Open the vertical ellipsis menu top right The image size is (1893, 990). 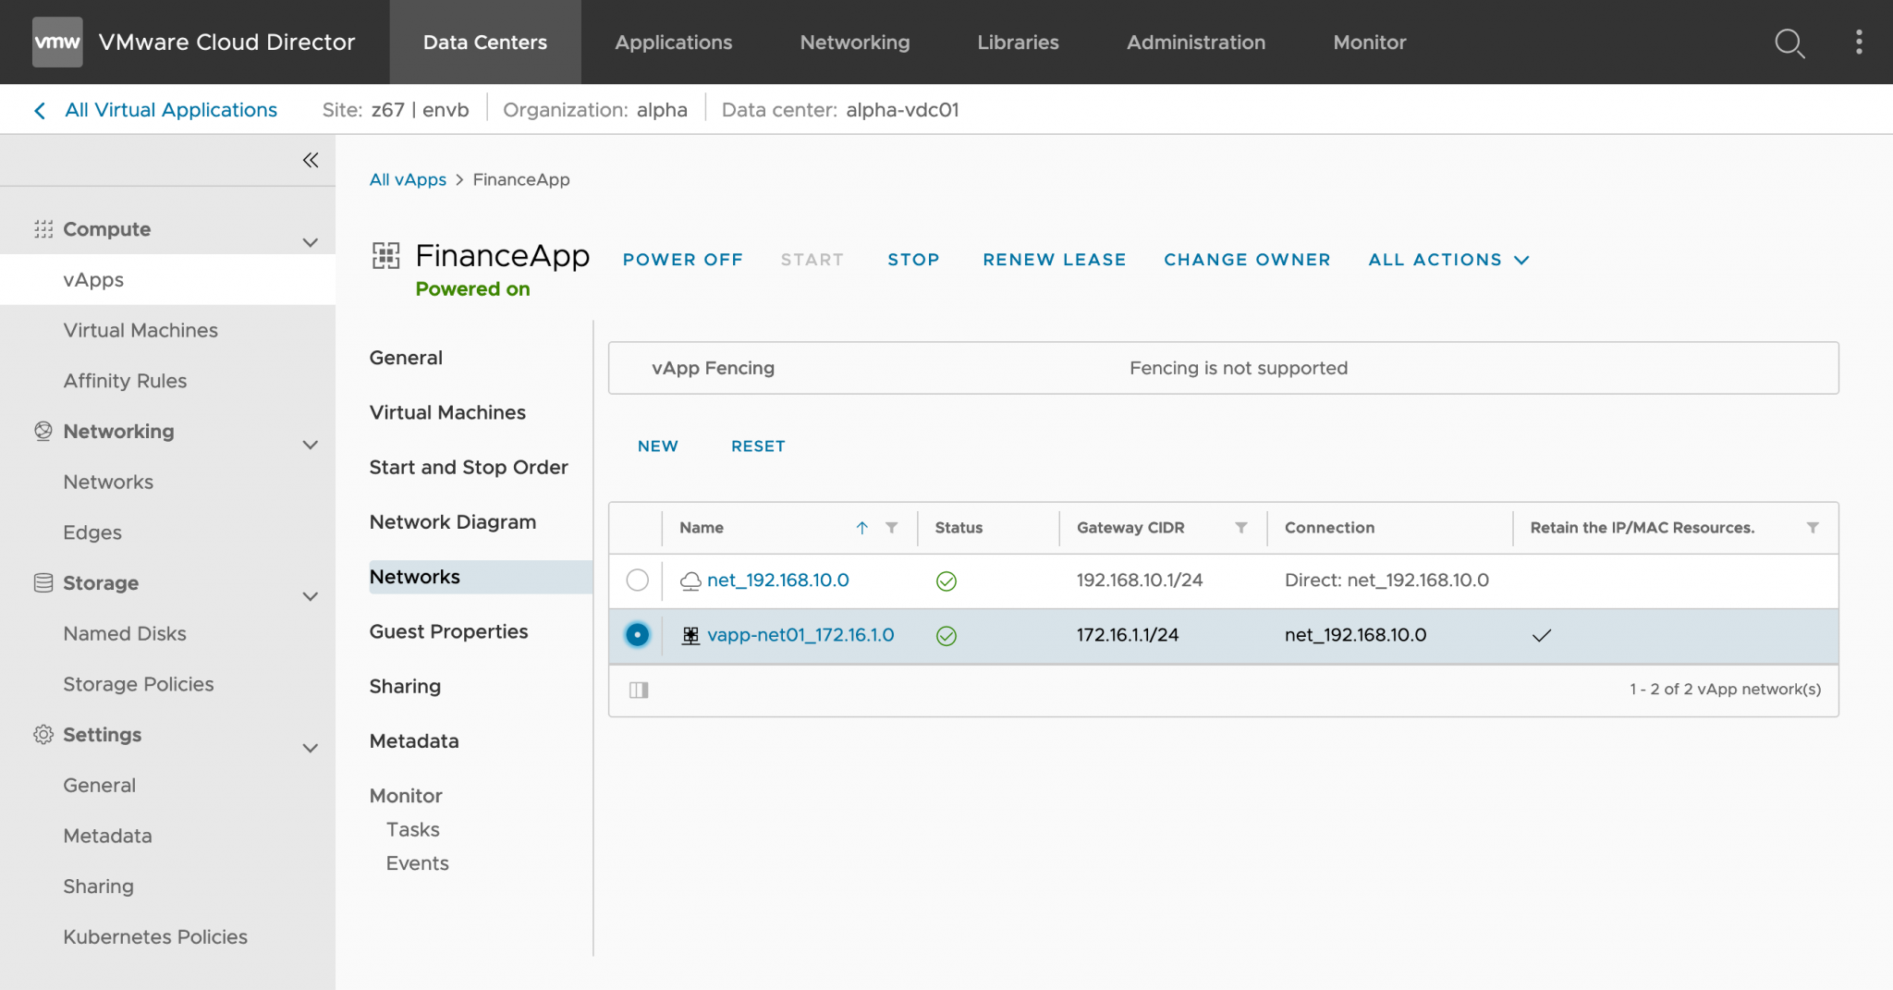(1859, 42)
